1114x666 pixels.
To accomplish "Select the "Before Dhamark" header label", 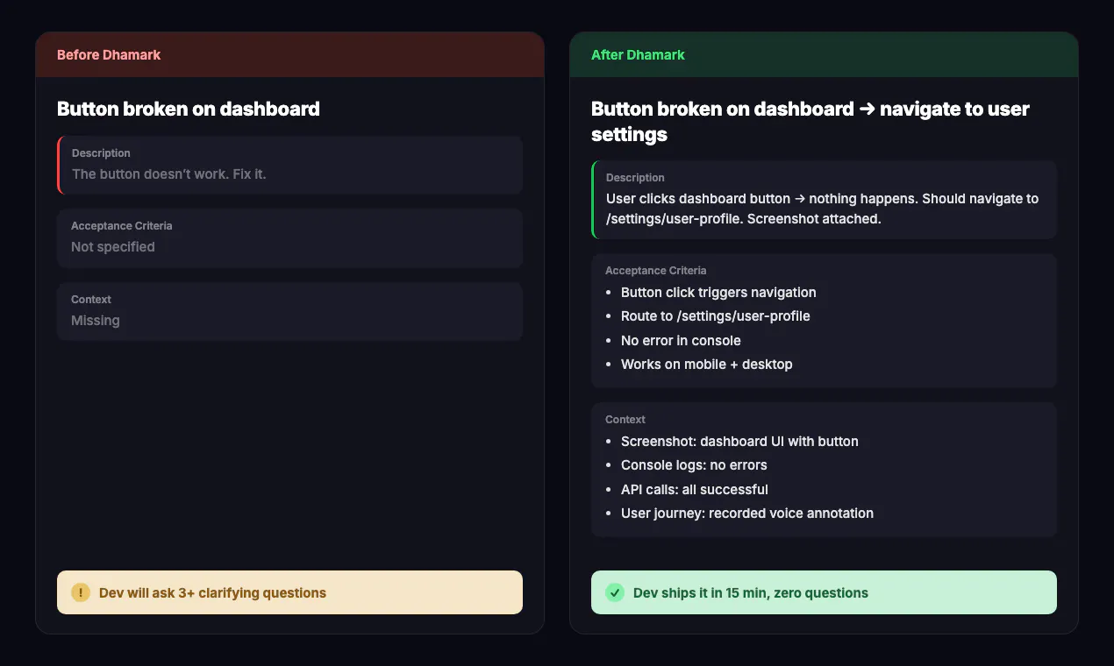I will coord(109,54).
